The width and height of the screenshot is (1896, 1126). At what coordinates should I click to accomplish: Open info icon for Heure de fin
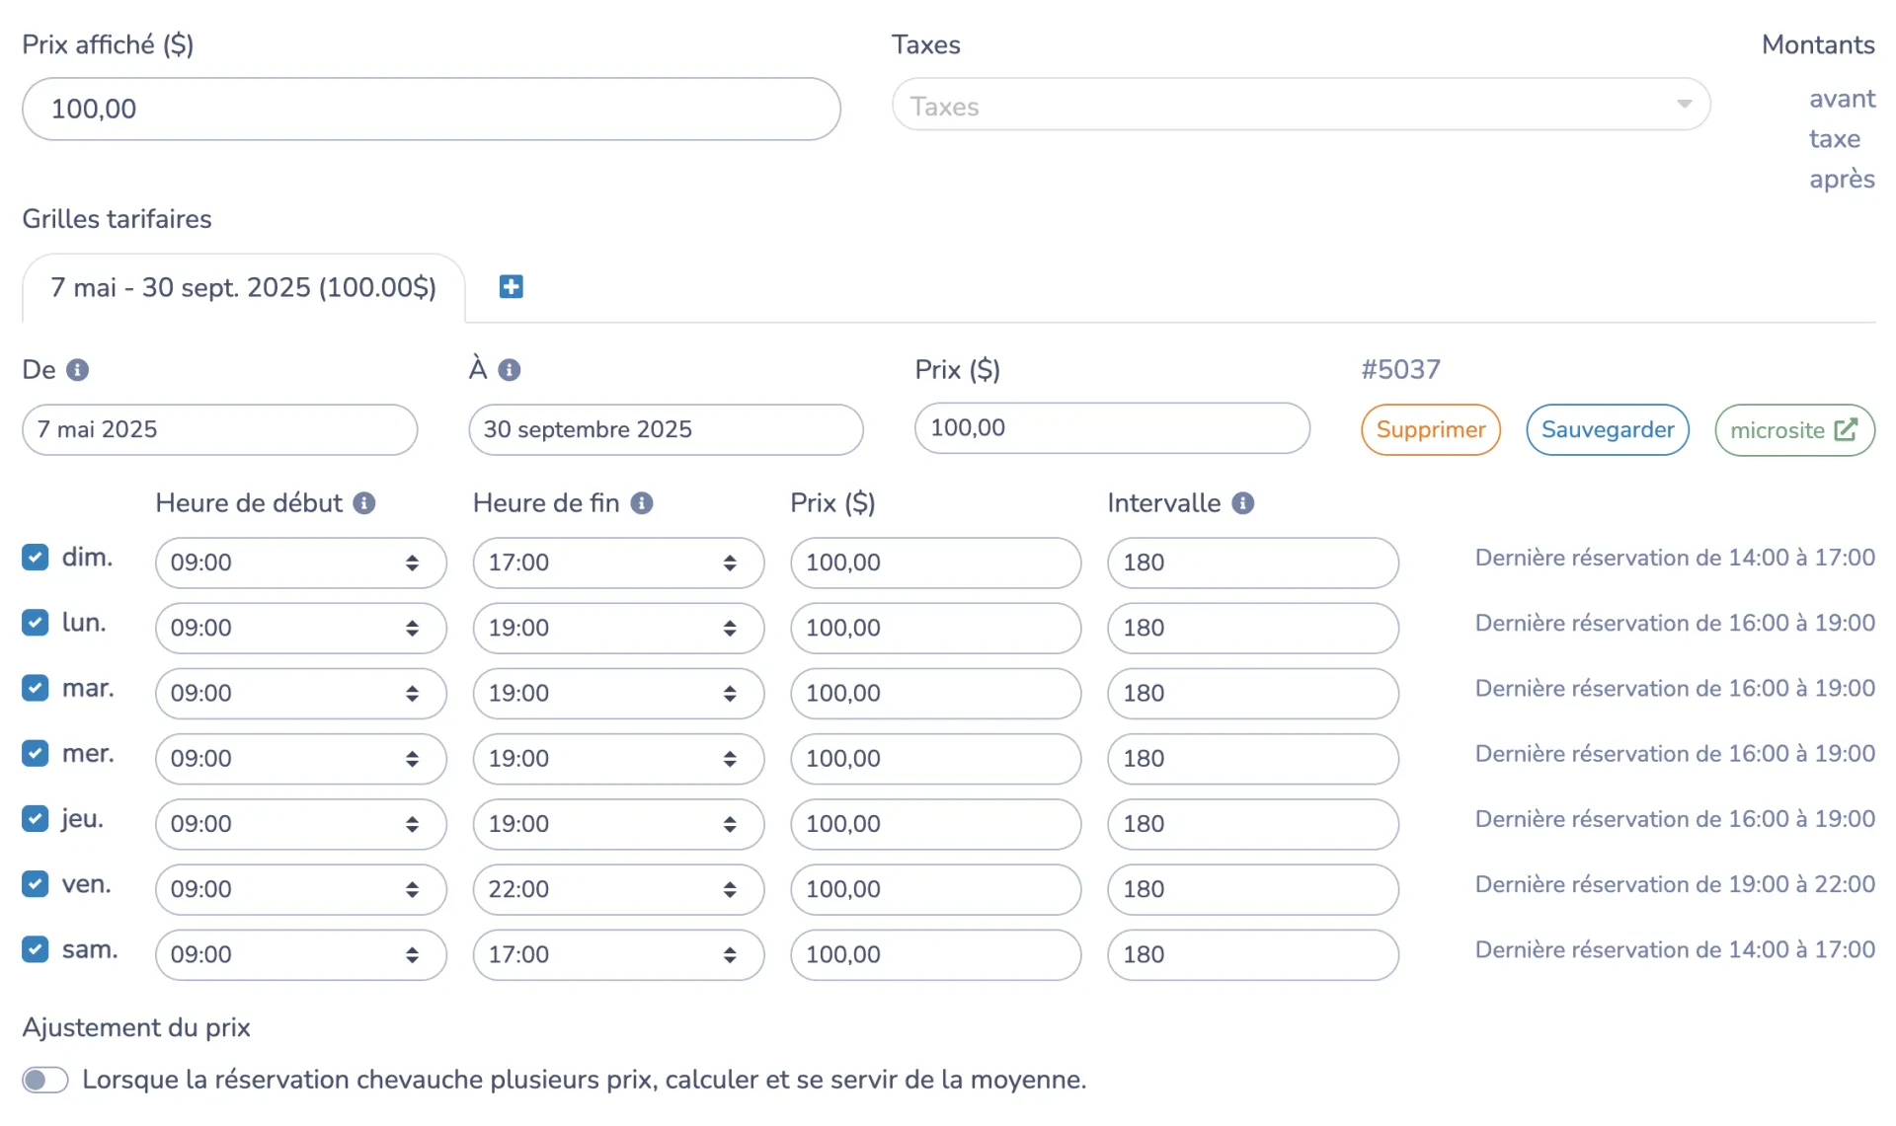(x=642, y=503)
